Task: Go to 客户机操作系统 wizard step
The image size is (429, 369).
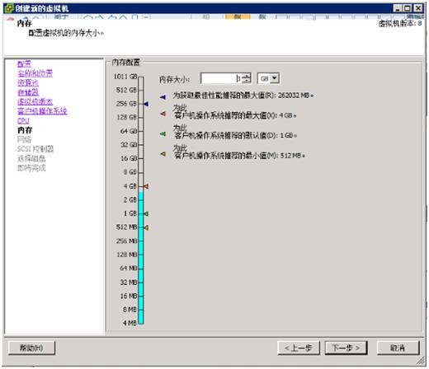Action: [x=42, y=111]
